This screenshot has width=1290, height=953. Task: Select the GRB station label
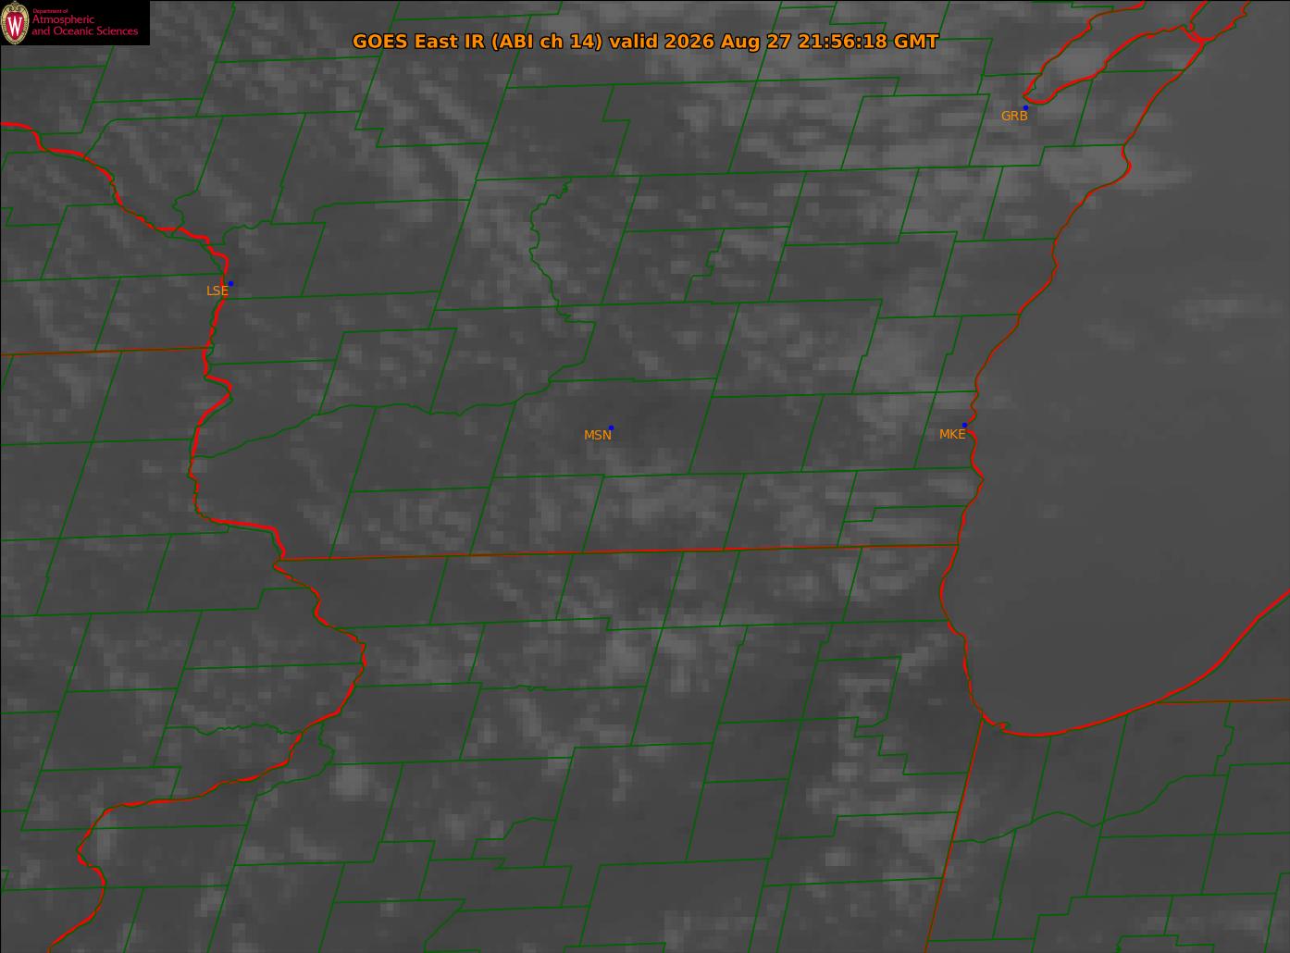(x=1014, y=116)
